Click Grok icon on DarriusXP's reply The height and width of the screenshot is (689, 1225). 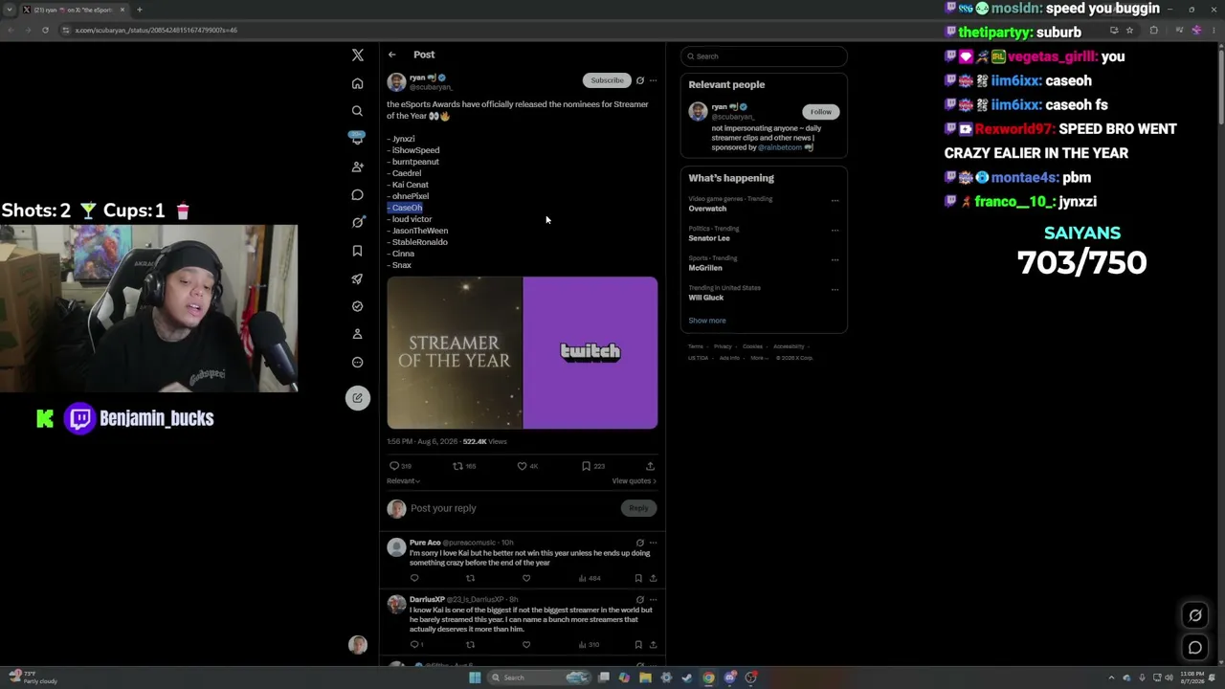tap(640, 599)
